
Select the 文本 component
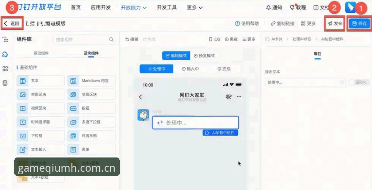click(41, 81)
